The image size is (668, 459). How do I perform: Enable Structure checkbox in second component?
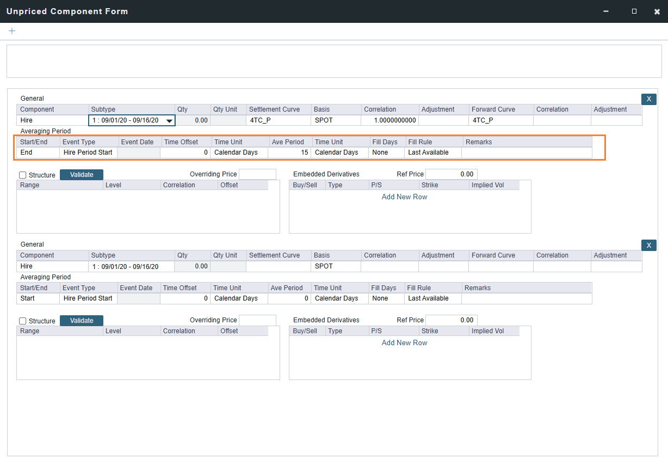[x=22, y=321]
